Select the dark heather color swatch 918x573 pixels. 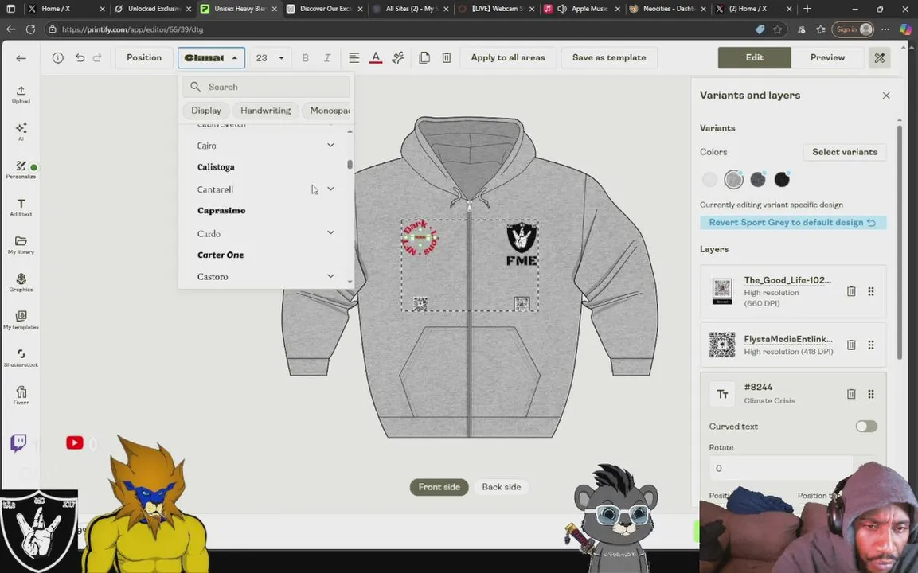pyautogui.click(x=758, y=180)
